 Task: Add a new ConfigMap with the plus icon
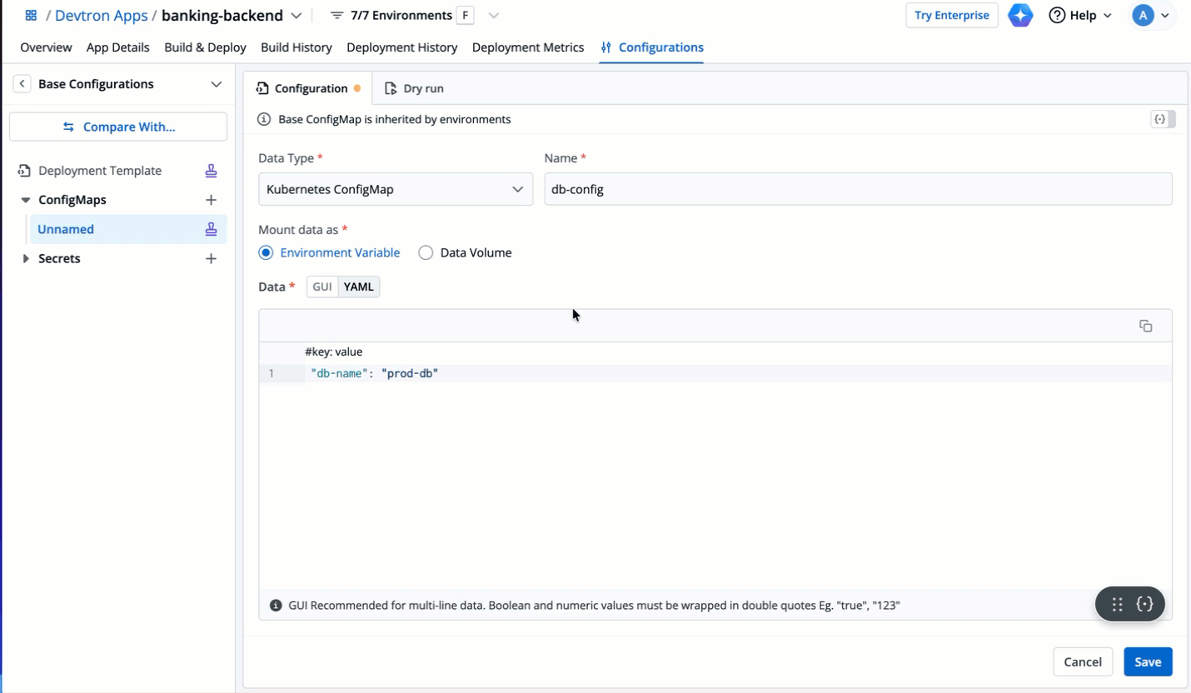pyautogui.click(x=211, y=200)
